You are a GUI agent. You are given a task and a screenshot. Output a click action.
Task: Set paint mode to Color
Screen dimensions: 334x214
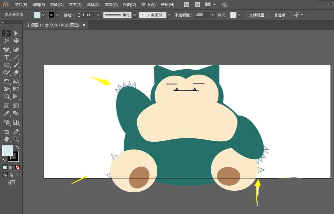click(5, 167)
